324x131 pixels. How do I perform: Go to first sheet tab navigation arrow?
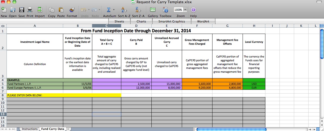[2, 129]
